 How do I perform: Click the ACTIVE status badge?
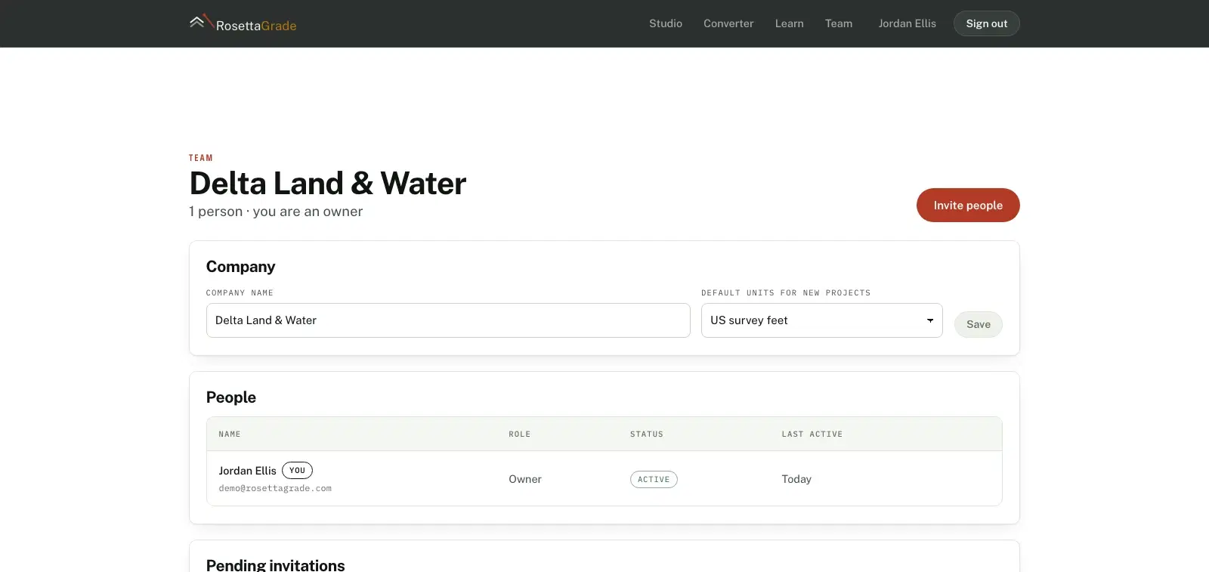point(654,480)
